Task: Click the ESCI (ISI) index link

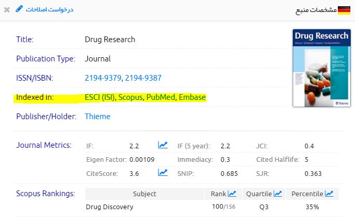Action: (100, 97)
